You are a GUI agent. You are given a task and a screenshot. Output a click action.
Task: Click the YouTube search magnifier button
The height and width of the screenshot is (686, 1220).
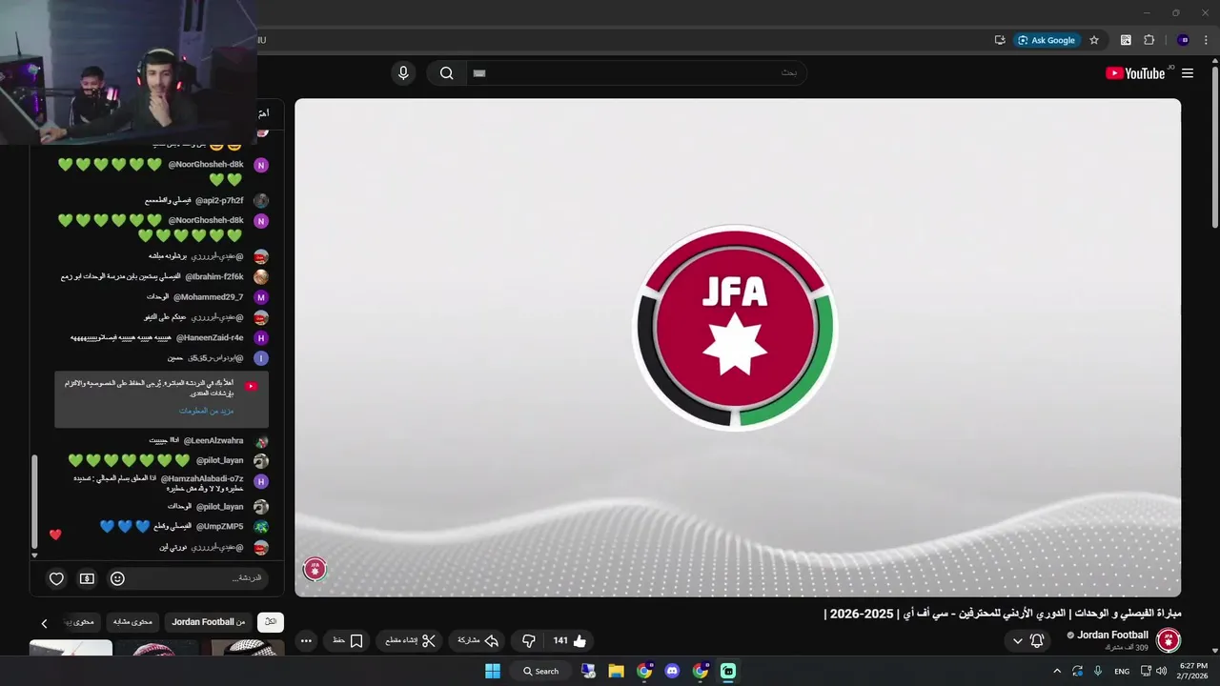pyautogui.click(x=446, y=73)
